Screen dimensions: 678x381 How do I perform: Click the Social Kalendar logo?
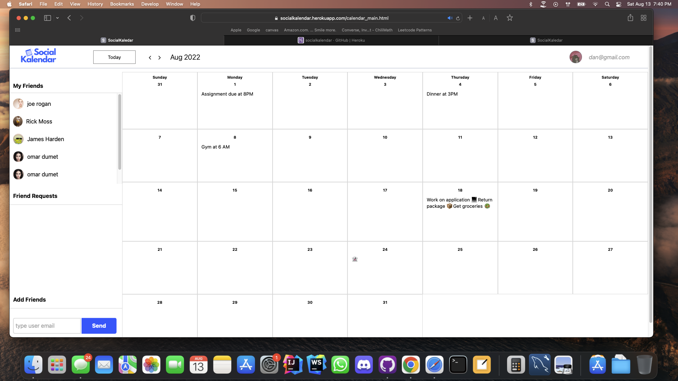click(38, 55)
